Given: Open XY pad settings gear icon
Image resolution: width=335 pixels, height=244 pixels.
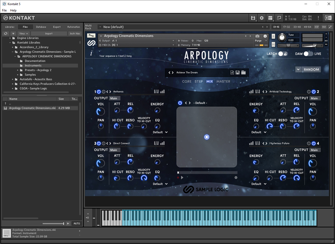Looking at the screenshot, I should click(x=236, y=178).
